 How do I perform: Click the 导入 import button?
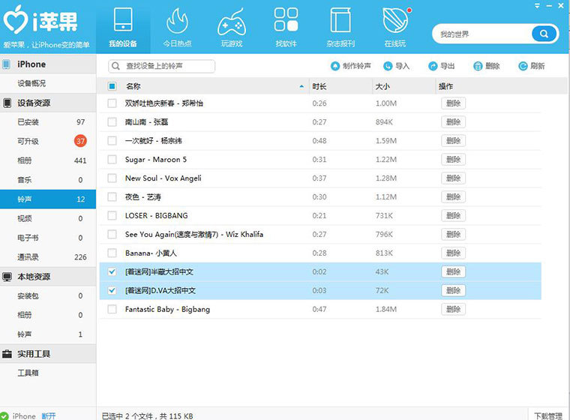coord(397,66)
